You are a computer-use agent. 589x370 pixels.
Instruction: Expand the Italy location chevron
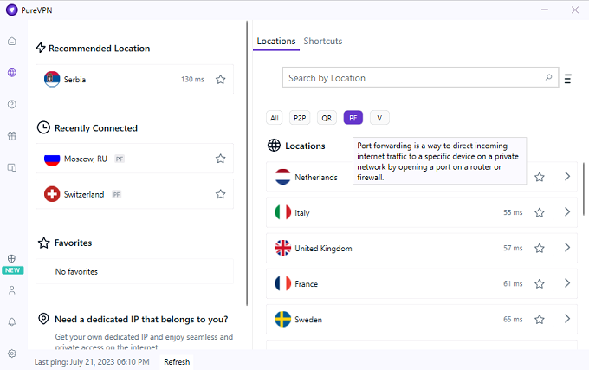coord(566,212)
